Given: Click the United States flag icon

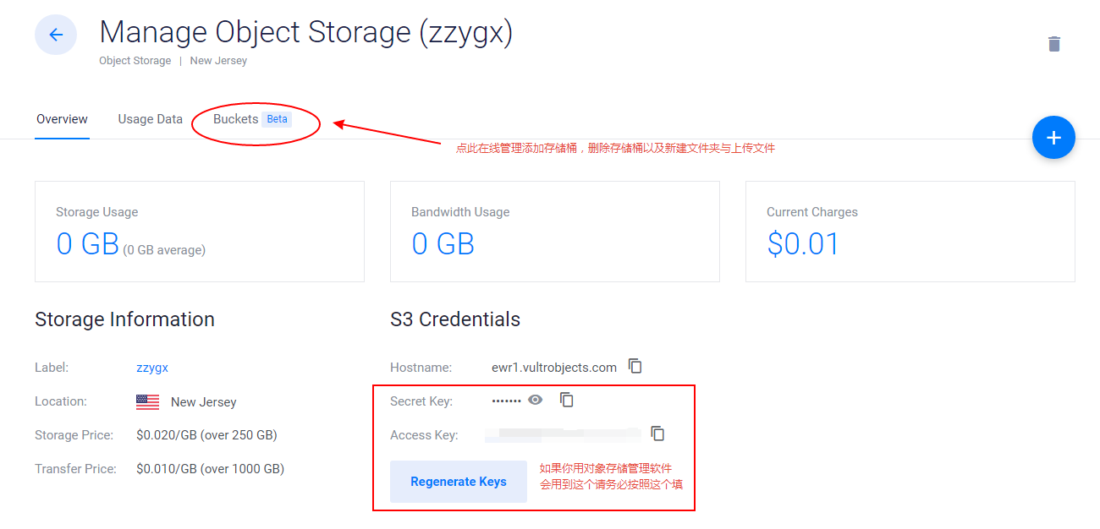Looking at the screenshot, I should pyautogui.click(x=147, y=402).
